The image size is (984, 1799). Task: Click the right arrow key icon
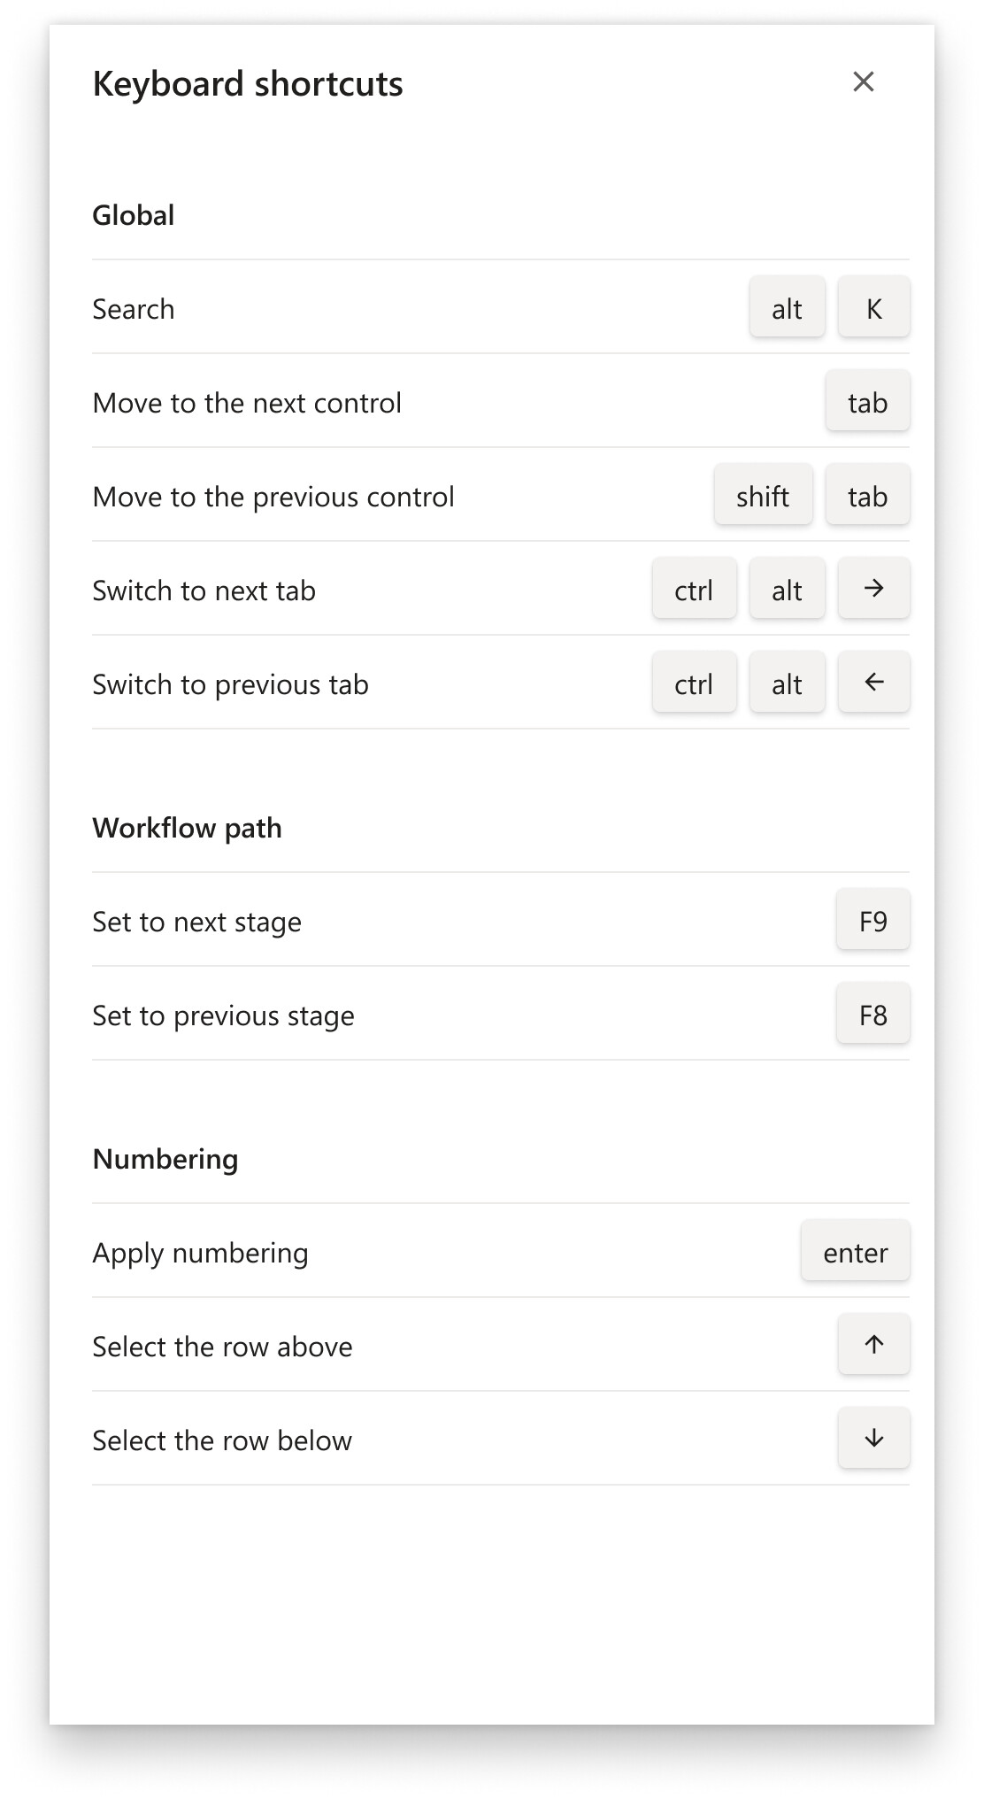click(873, 589)
